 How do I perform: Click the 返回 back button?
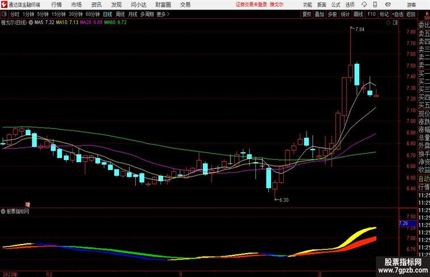pos(411,14)
